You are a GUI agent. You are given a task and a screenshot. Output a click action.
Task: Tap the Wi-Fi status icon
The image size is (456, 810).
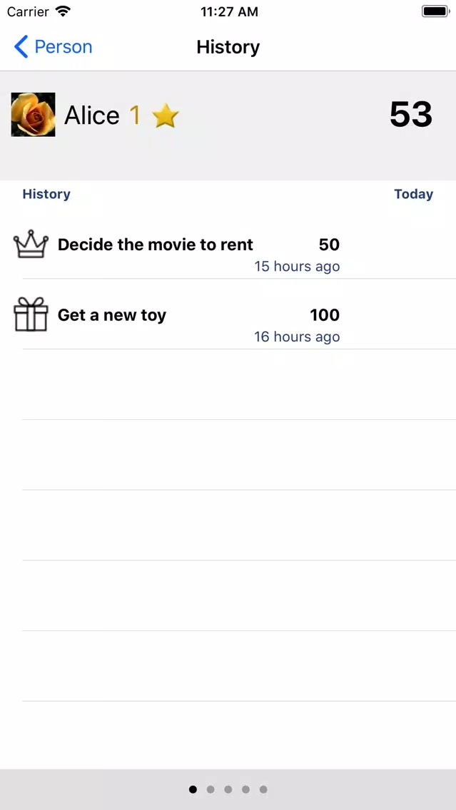(64, 12)
